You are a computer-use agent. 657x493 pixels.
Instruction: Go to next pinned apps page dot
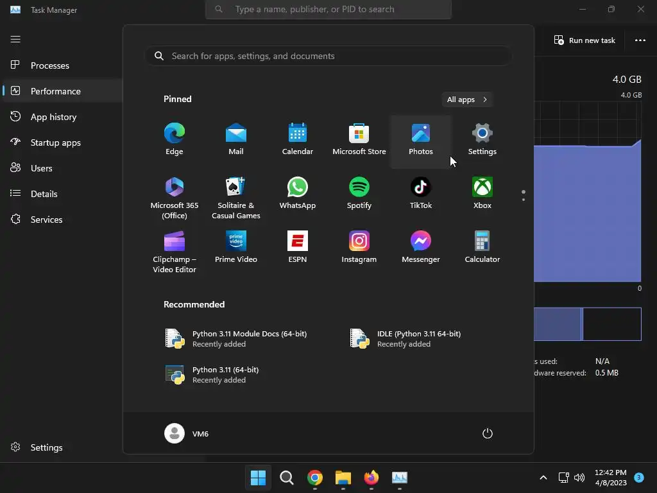524,200
